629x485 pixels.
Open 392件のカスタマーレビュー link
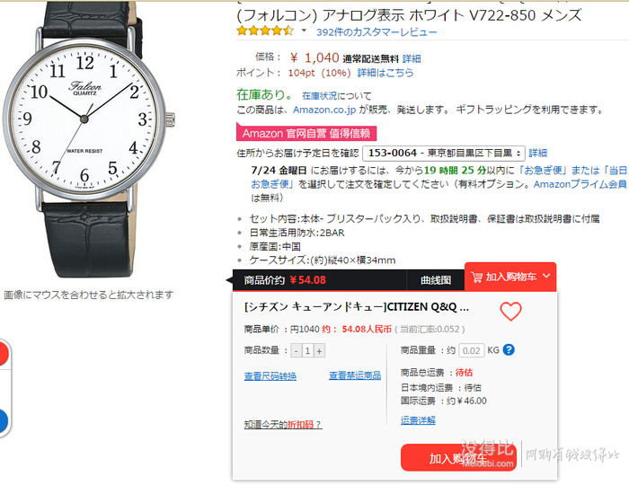pyautogui.click(x=377, y=32)
